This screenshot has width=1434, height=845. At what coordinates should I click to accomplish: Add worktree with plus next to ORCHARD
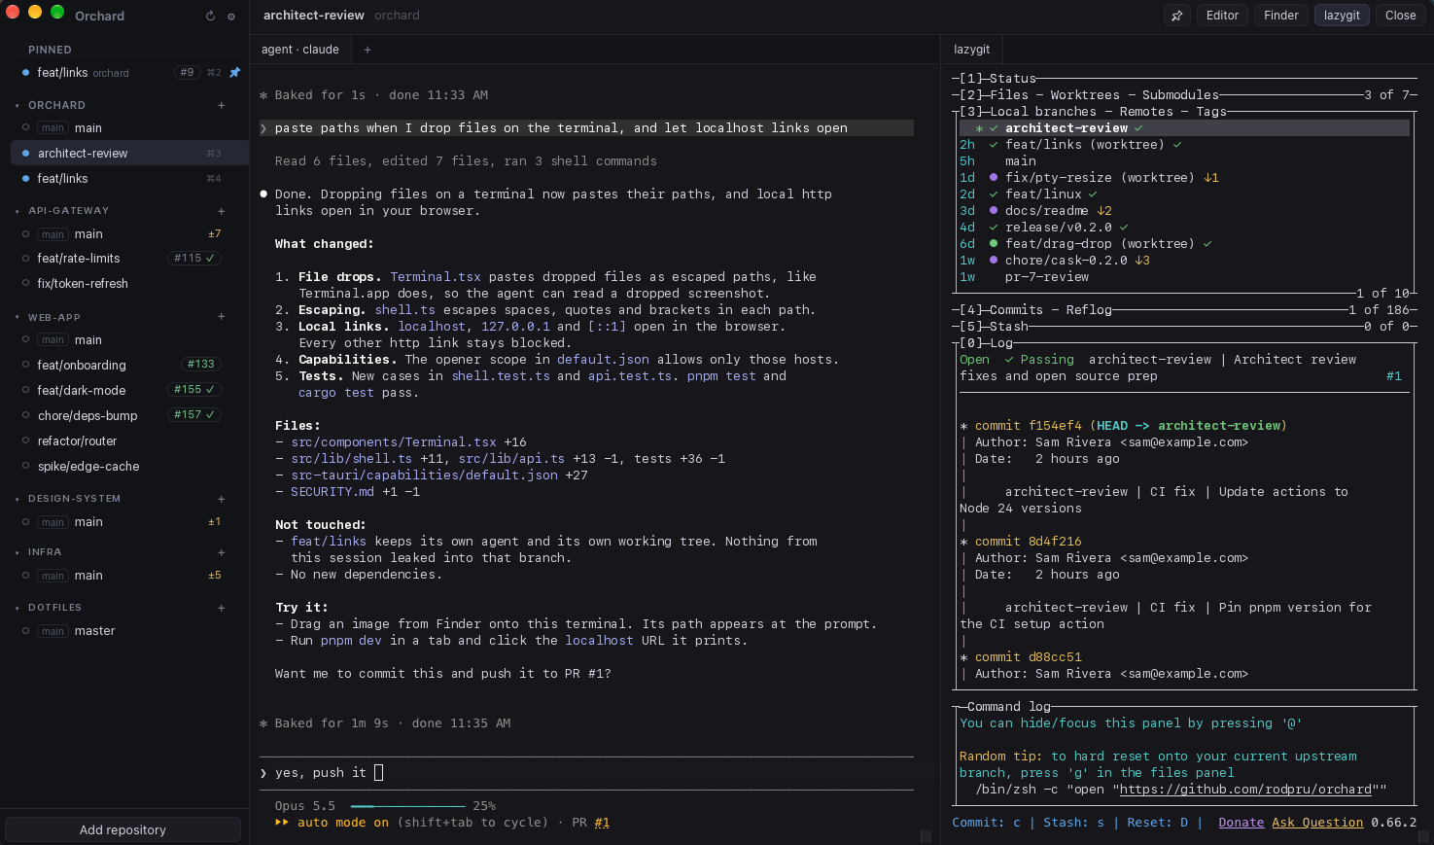click(222, 105)
